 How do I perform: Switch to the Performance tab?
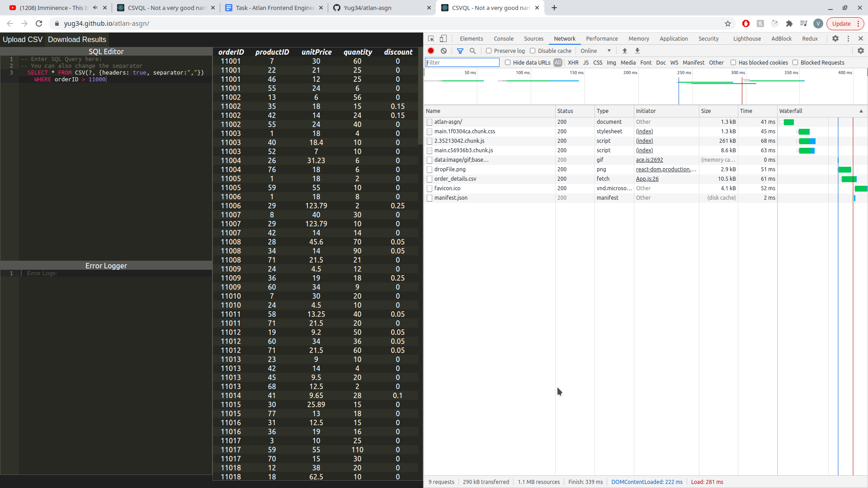click(x=601, y=38)
